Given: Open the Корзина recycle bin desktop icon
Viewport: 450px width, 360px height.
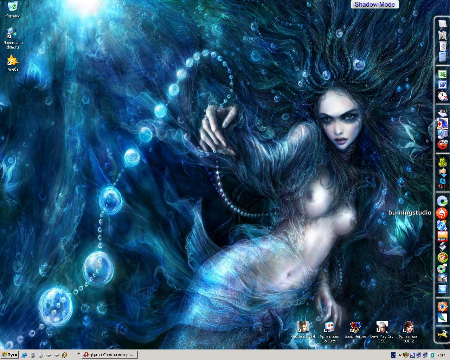Looking at the screenshot, I should [13, 9].
